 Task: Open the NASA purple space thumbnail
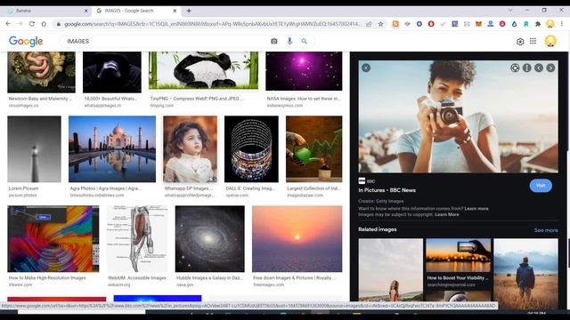pyautogui.click(x=304, y=71)
